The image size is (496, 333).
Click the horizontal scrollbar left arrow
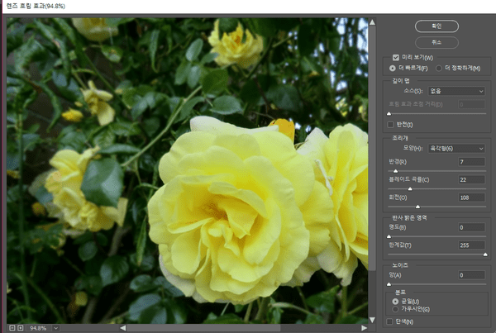[x=123, y=328]
